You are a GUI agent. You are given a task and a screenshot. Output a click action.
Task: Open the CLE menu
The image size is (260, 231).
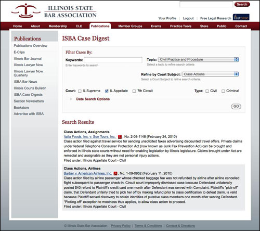pos(79,26)
